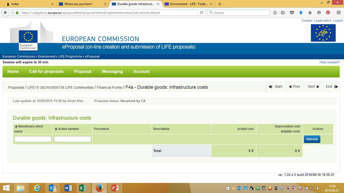
Task: Click the Action number filter field
Action: point(73,139)
